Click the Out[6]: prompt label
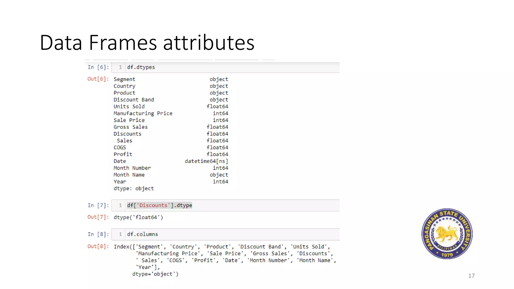514x289 pixels. tap(98, 79)
